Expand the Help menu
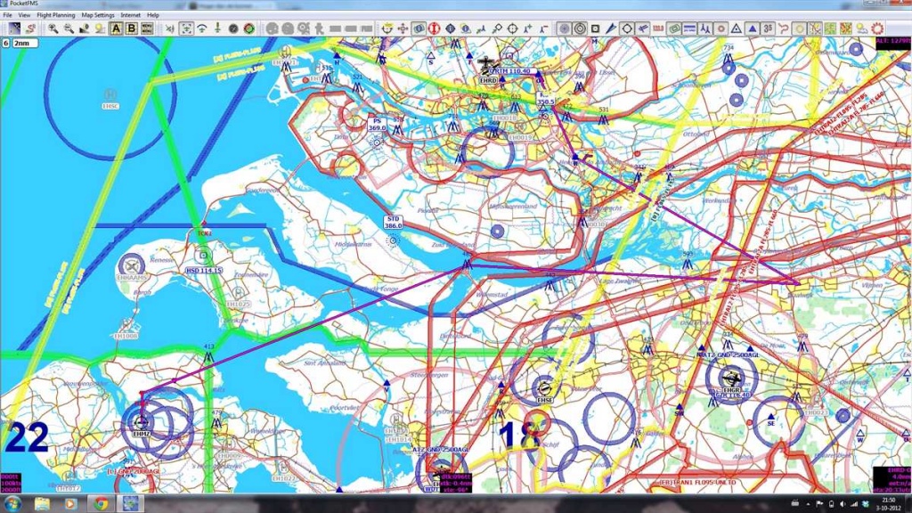Viewport: 912px width, 513px height. 153,15
